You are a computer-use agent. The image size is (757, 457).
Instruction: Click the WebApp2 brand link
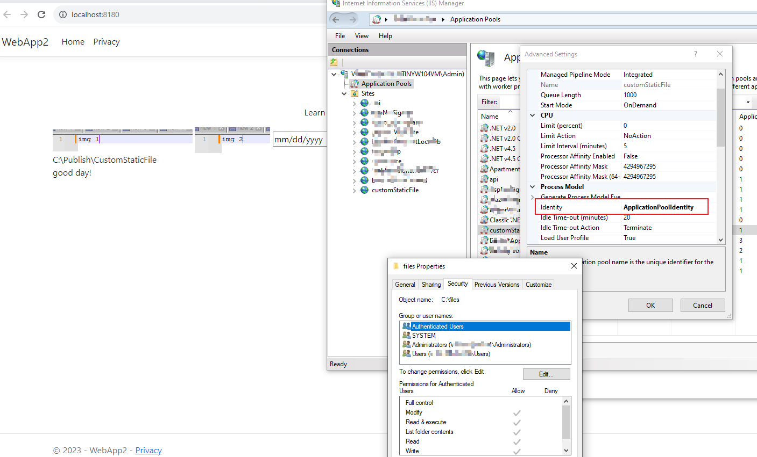click(25, 42)
